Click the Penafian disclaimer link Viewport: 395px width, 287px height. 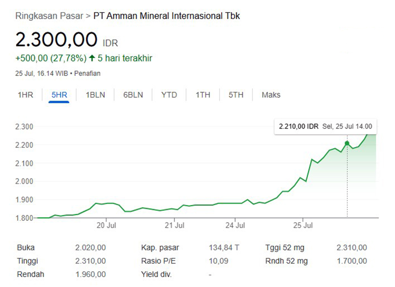[87, 74]
